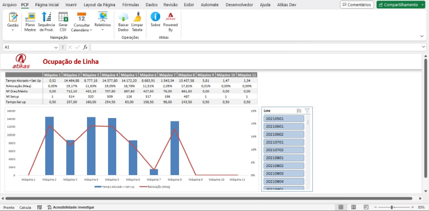Zoom out with the minus button
Viewport: 429px width, 211px height.
[376, 207]
